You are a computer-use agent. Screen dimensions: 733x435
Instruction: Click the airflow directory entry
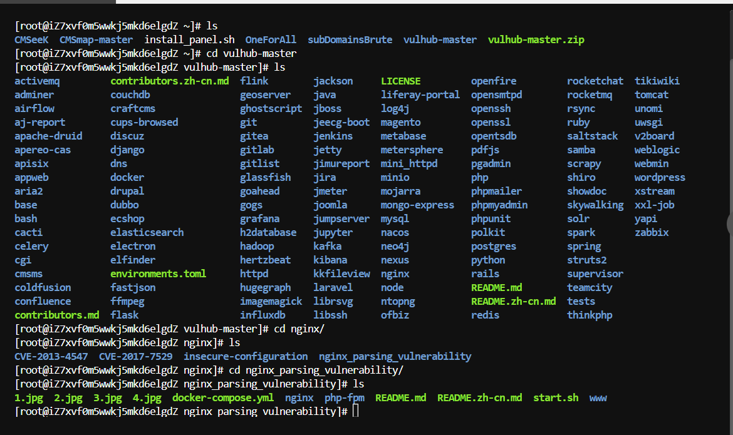[34, 108]
